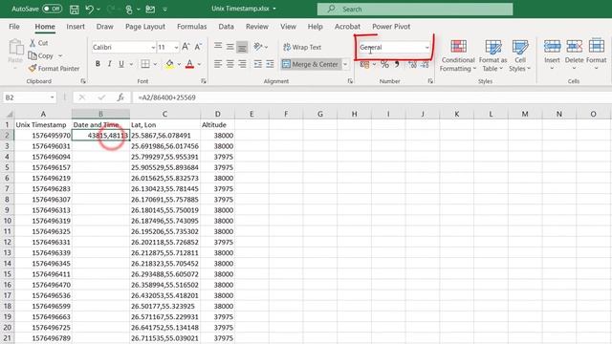Click Decrease Indent icon

[257, 64]
